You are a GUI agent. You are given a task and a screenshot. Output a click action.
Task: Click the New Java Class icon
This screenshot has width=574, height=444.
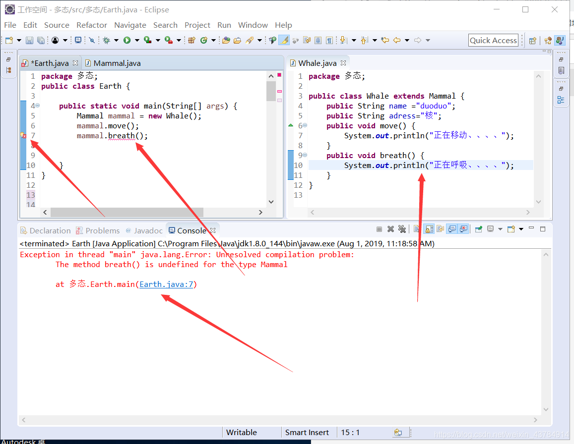point(204,40)
